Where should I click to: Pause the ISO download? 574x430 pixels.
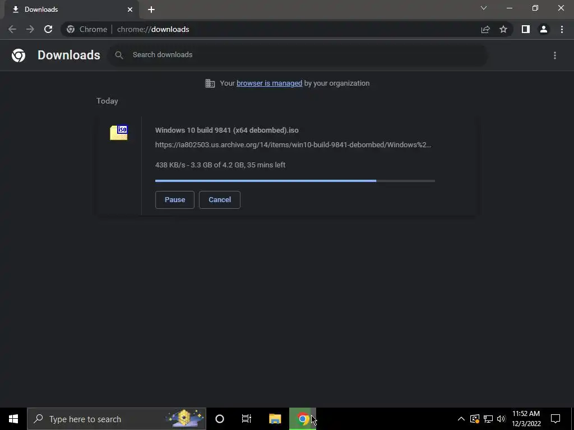coord(175,200)
